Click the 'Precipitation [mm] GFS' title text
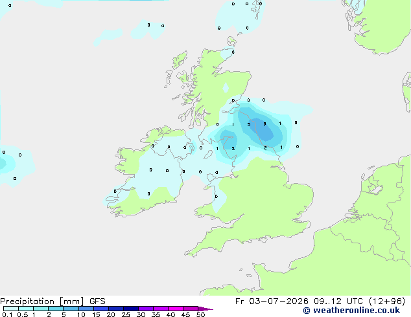This screenshot has height=317, width=411. [53, 301]
